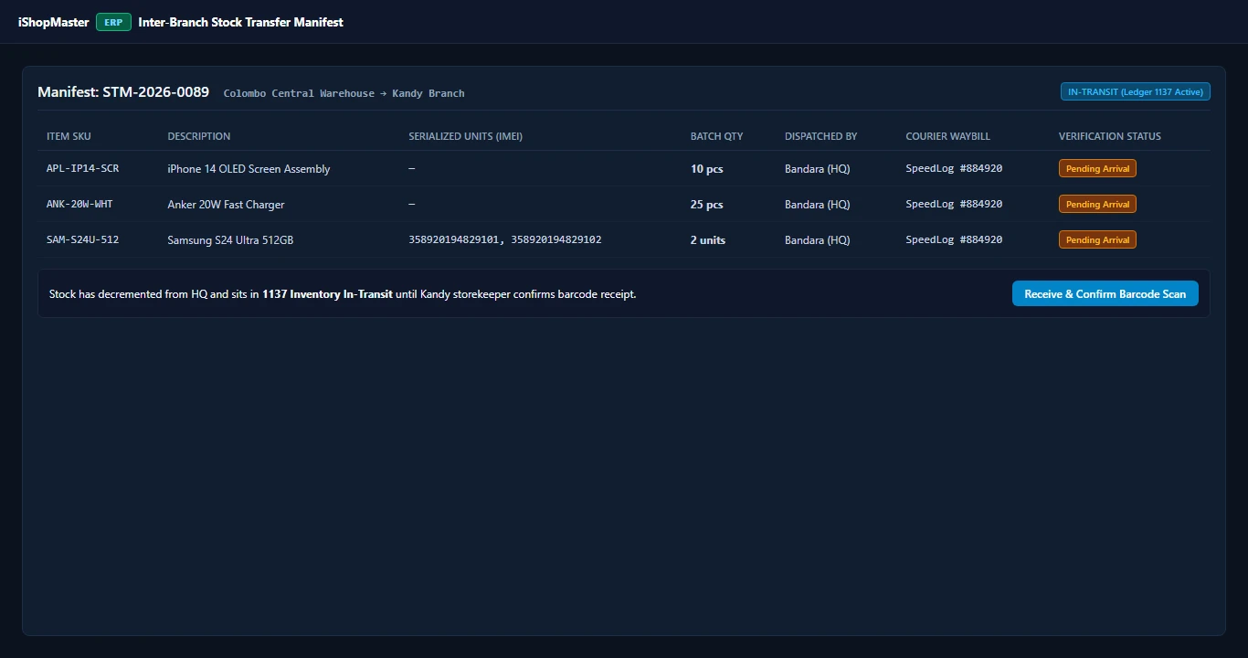
Task: Click Pending Arrival badge for iPhone 14 screen
Action: (1097, 168)
